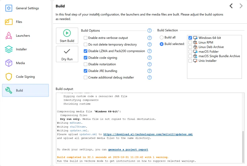Open help for notarization option

pyautogui.click(x=149, y=64)
